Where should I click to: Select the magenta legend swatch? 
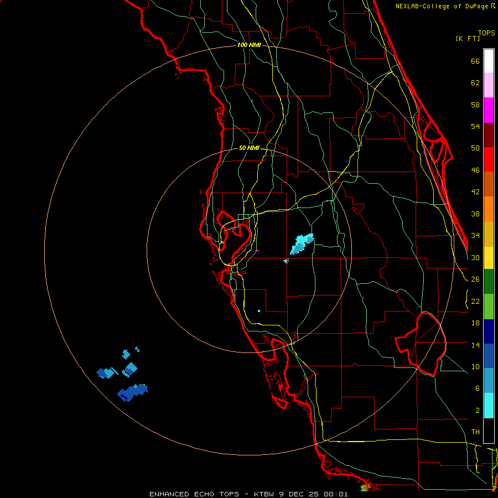pyautogui.click(x=489, y=110)
